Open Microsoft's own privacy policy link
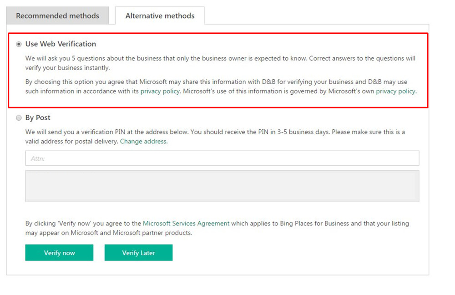 395,91
